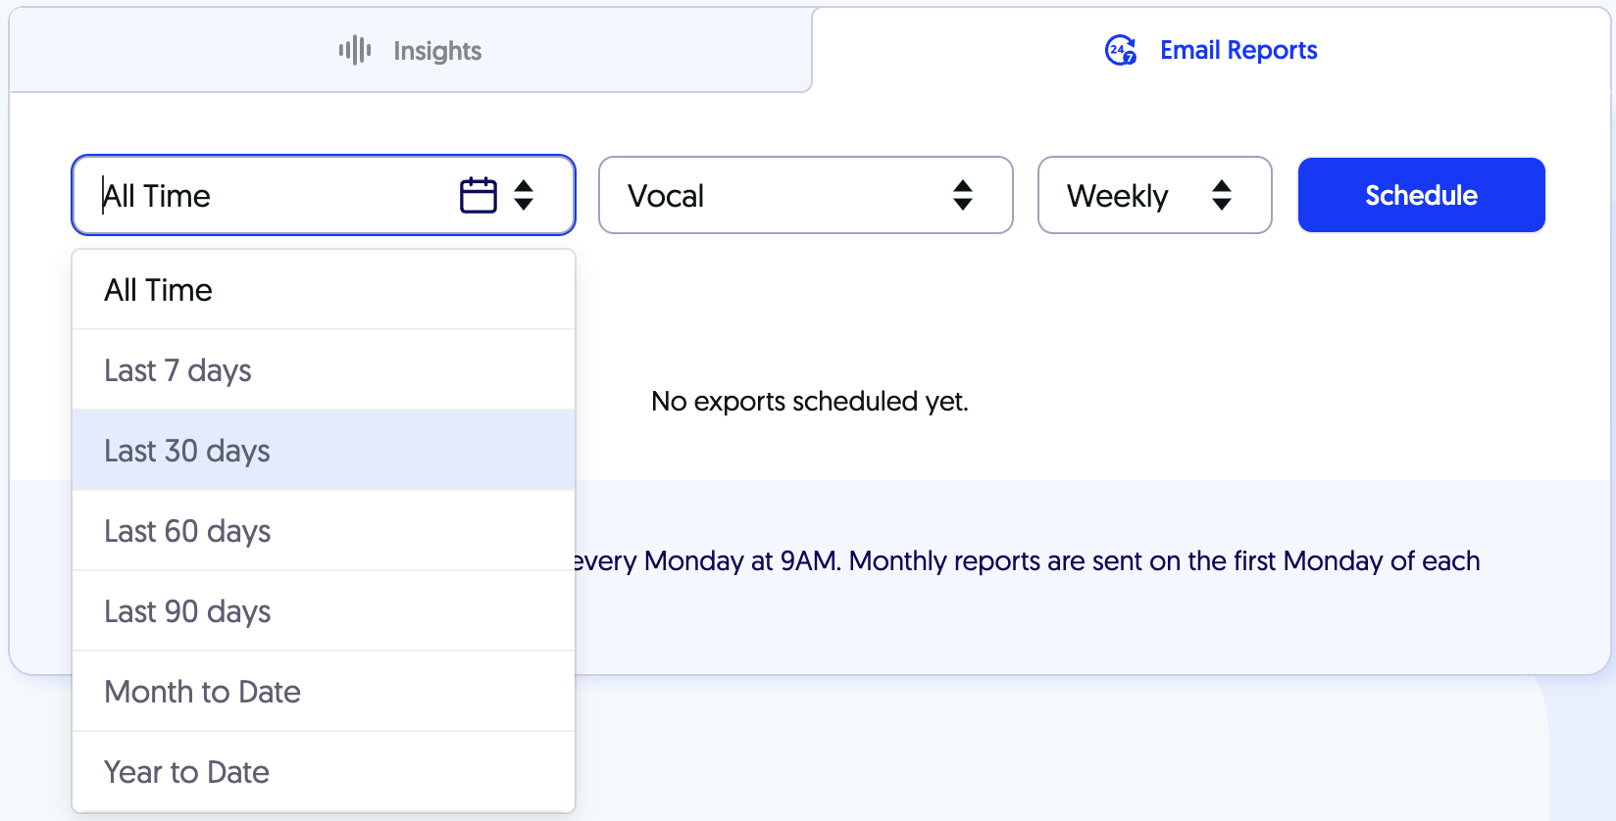Viewport: 1616px width, 821px height.
Task: Select Last 7 days option
Action: tap(324, 370)
